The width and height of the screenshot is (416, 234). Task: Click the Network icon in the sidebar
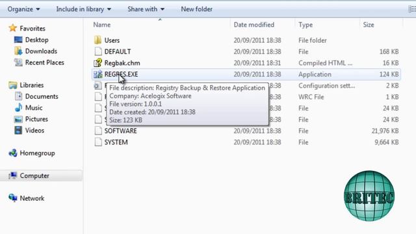click(x=12, y=198)
